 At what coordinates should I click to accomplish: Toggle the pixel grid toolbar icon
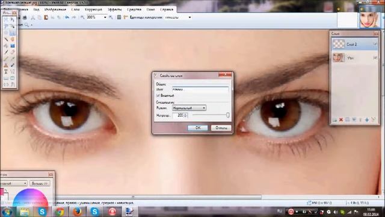pos(119,17)
